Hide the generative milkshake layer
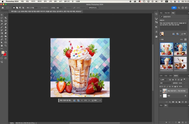 coord(161,91)
